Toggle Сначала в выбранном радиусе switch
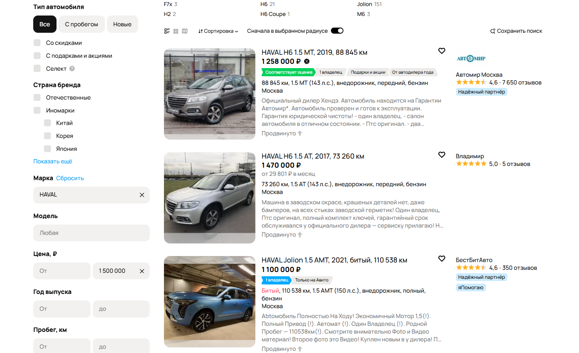The width and height of the screenshot is (579, 353). pyautogui.click(x=337, y=31)
